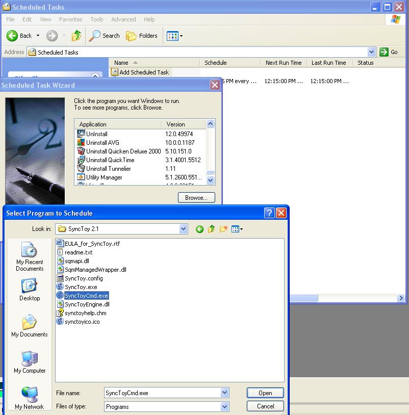The height and width of the screenshot is (415, 409).
Task: Select the readme.txt file
Action: pos(74,252)
